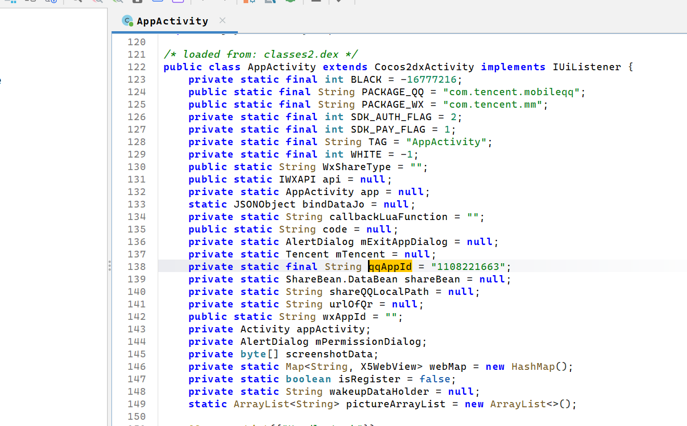Image resolution: width=687 pixels, height=426 pixels.
Task: Click the mExitAppDialog field name
Action: pos(404,242)
